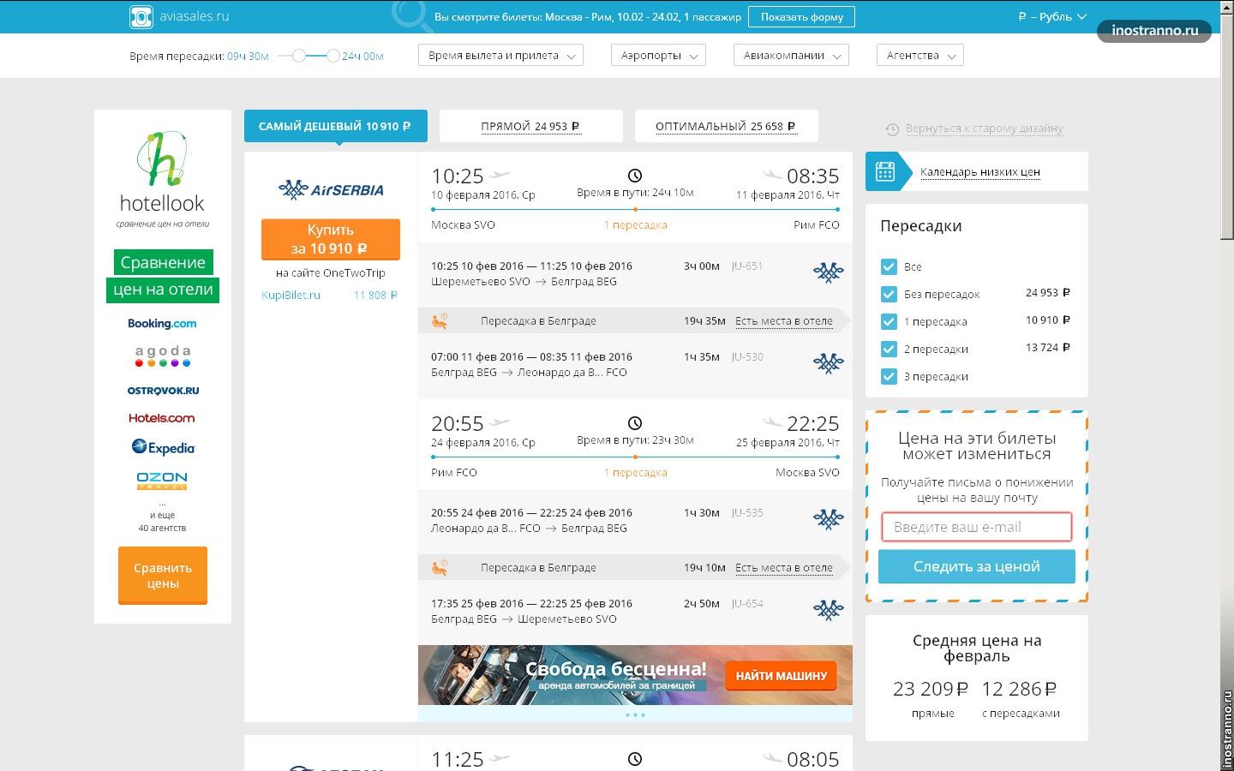Select the 'Оптимальный 25 658 ₽' tab

726,126
